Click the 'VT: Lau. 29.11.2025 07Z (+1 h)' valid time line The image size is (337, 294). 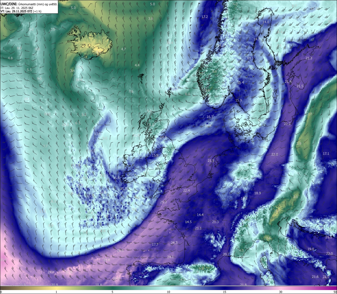pyautogui.click(x=21, y=11)
